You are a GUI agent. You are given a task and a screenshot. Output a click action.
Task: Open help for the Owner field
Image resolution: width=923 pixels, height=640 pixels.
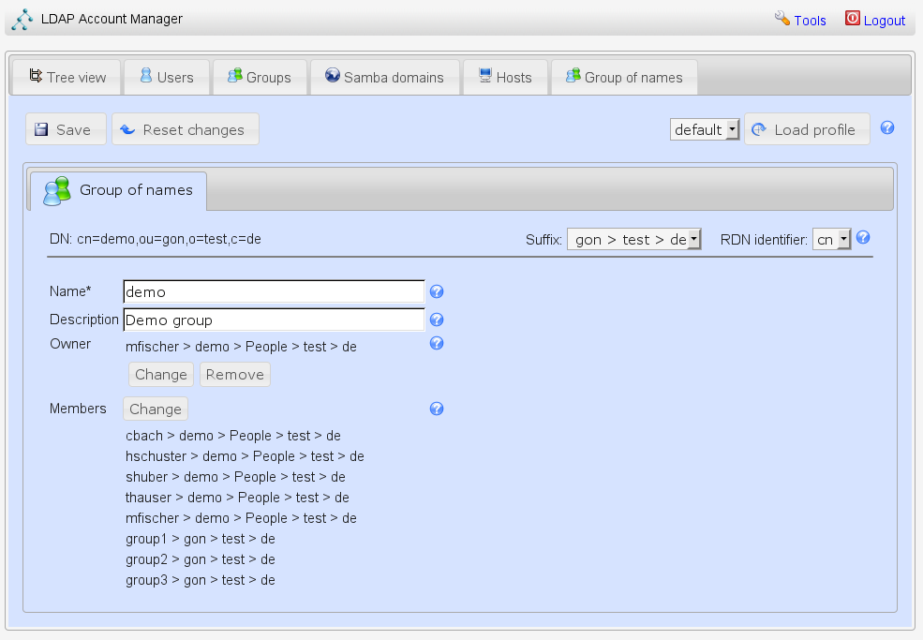(x=436, y=344)
